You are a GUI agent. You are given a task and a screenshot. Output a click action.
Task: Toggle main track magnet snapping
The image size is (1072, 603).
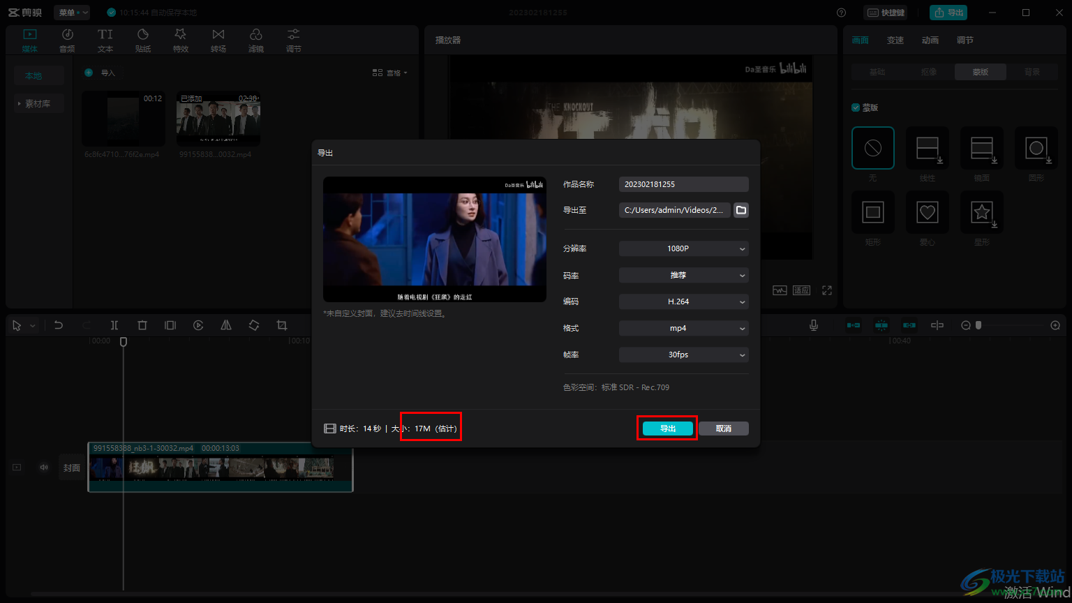point(853,325)
